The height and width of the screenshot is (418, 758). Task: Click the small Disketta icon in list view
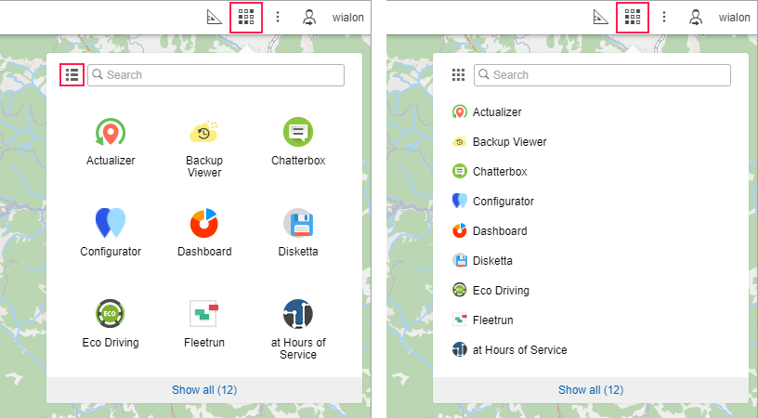[x=460, y=260]
